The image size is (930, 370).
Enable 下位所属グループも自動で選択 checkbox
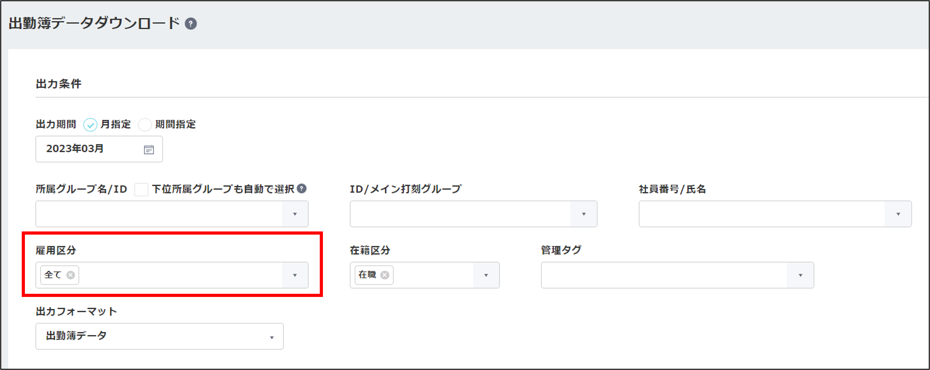(x=141, y=189)
